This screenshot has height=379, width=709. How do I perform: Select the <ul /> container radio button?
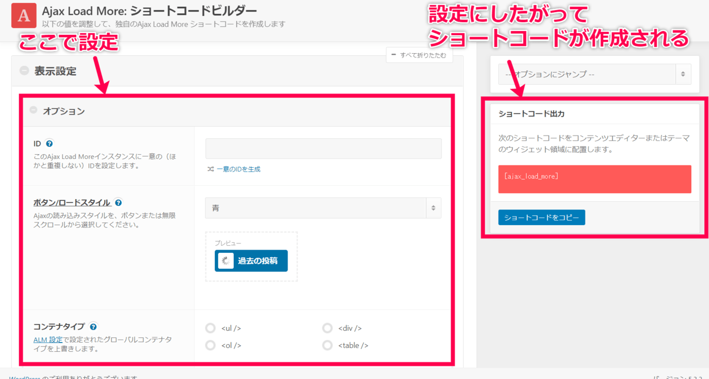[x=210, y=328]
